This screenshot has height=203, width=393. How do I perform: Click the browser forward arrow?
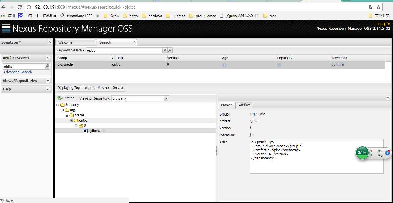pos(12,7)
